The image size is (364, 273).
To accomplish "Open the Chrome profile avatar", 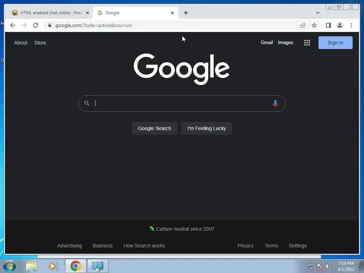I will tap(339, 25).
